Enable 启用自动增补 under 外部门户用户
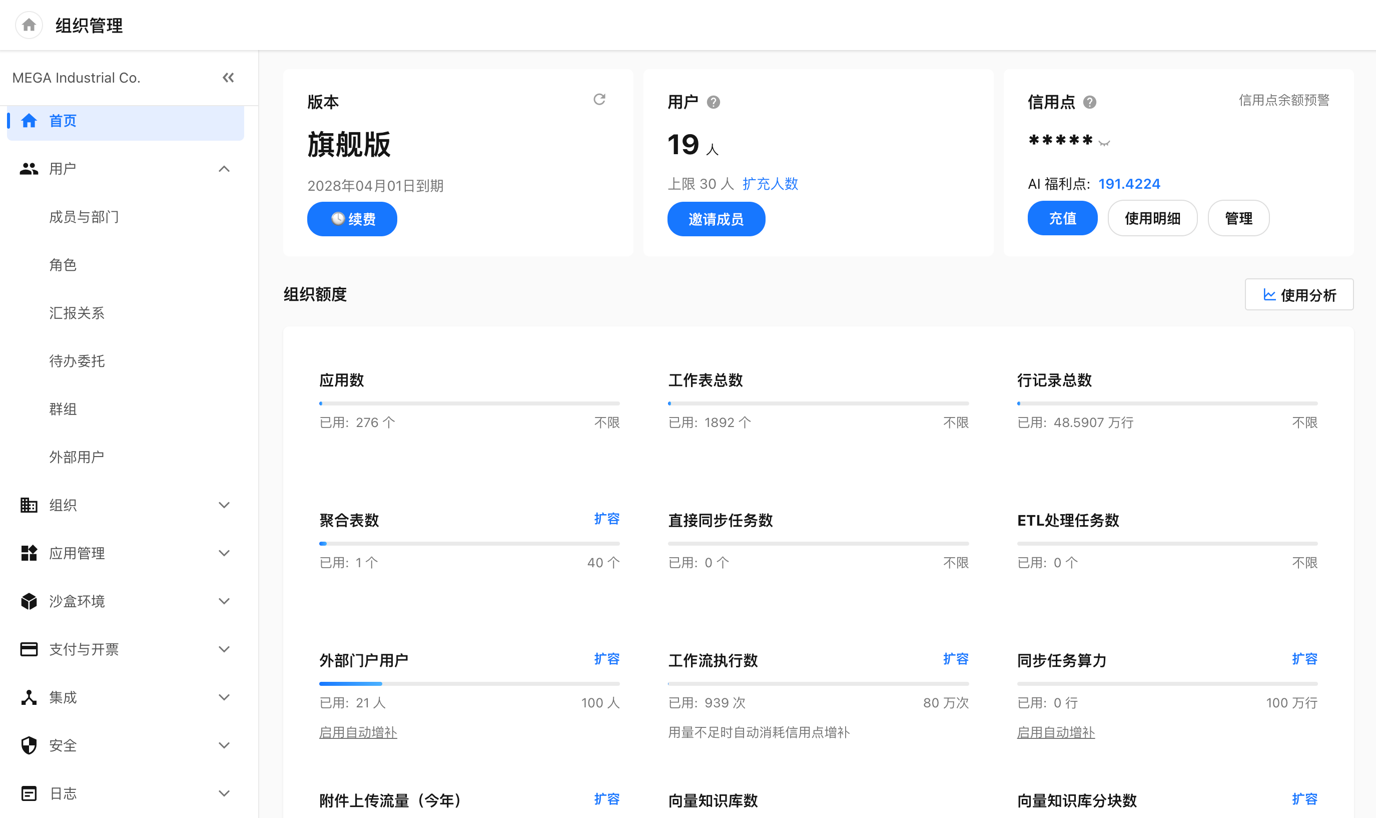Screen dimensions: 1376x818 coord(358,732)
